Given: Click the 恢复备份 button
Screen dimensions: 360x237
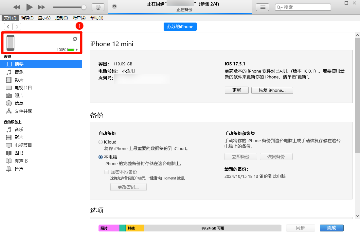Looking at the screenshot, I should 276,157.
